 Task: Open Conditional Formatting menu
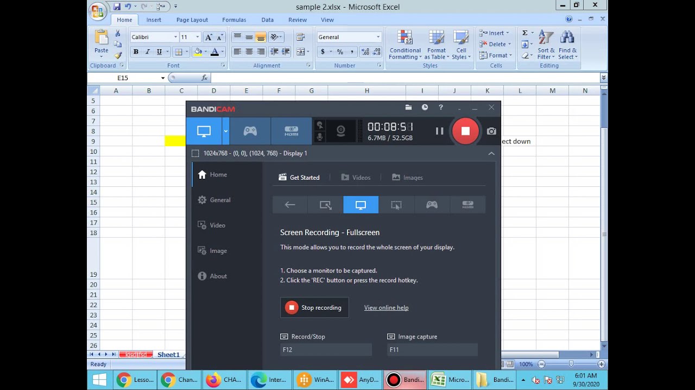405,45
